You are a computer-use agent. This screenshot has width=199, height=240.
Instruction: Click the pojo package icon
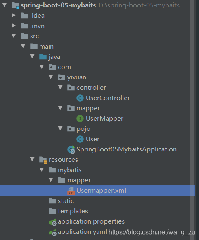click(x=71, y=128)
